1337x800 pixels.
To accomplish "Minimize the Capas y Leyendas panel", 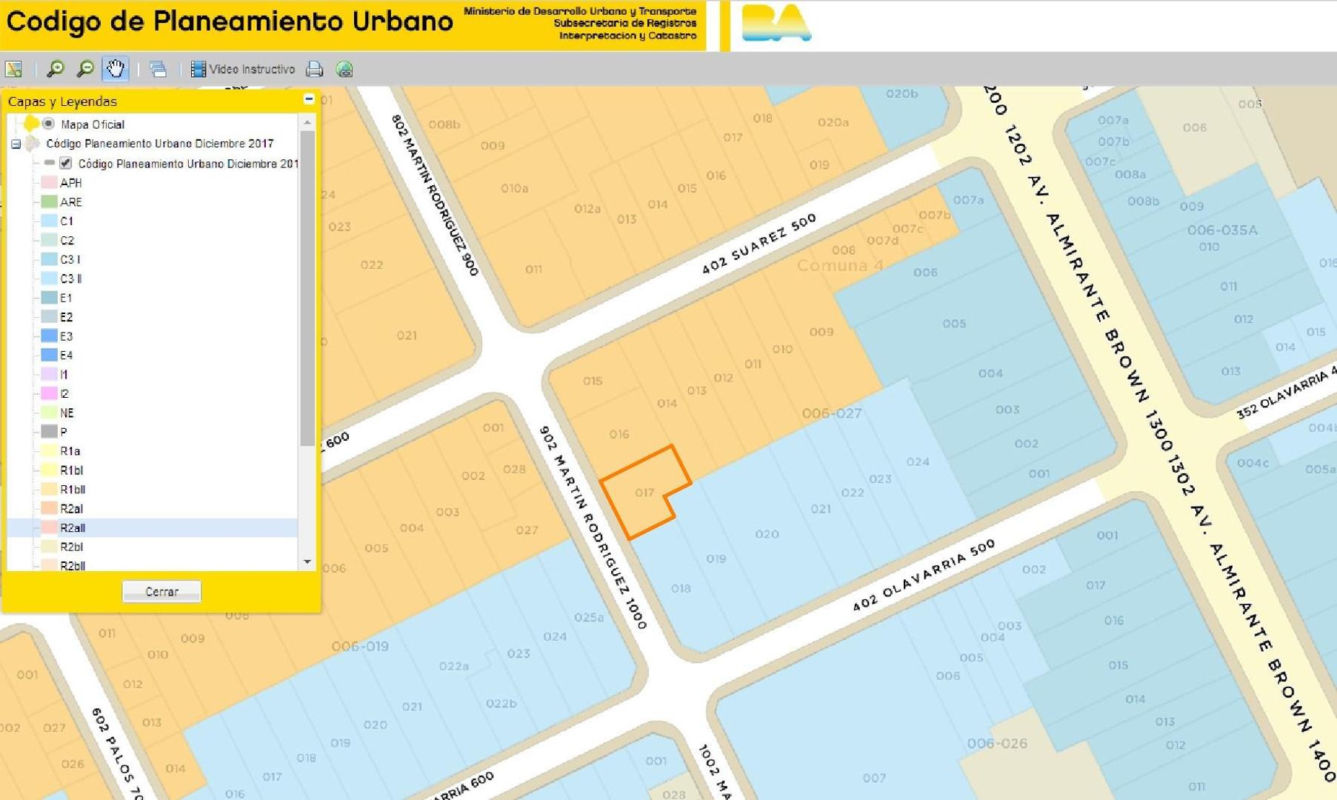I will (x=309, y=99).
